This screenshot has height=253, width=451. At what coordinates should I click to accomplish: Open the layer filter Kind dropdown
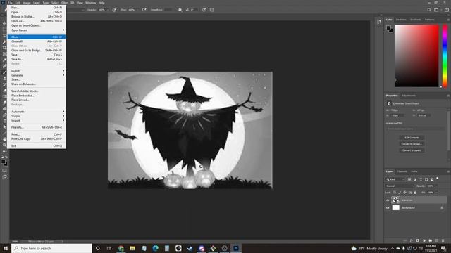(x=395, y=179)
